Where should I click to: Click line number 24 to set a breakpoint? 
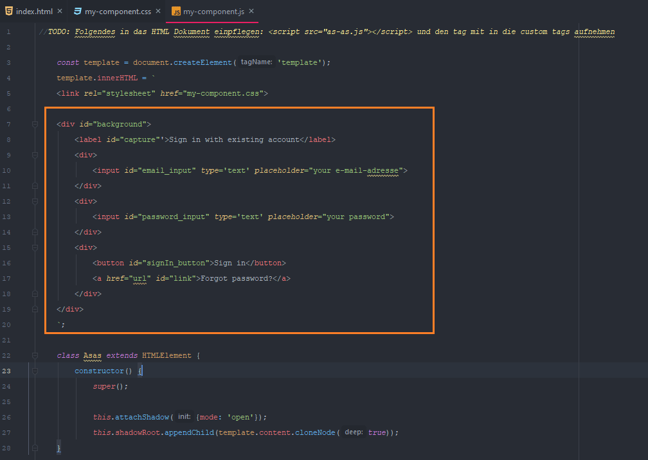7,386
